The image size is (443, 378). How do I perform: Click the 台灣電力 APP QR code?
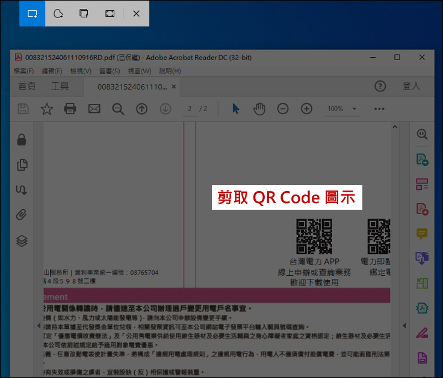pyautogui.click(x=314, y=236)
